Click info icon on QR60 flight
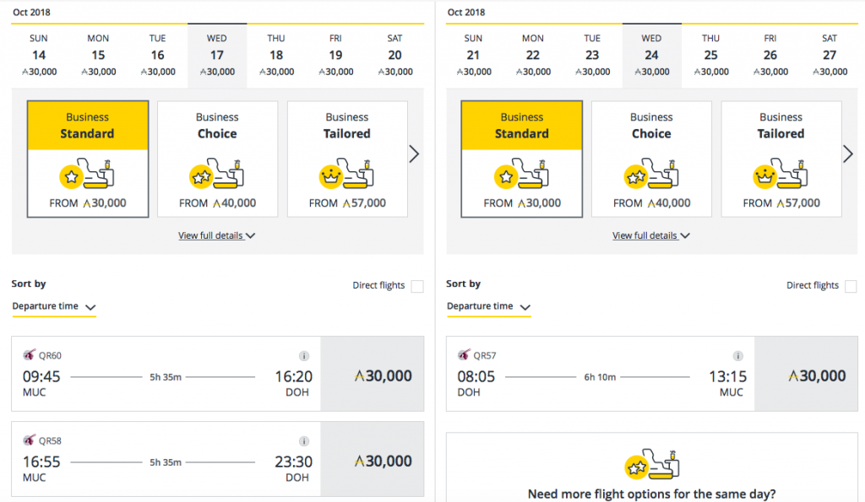The width and height of the screenshot is (865, 502). 303,356
